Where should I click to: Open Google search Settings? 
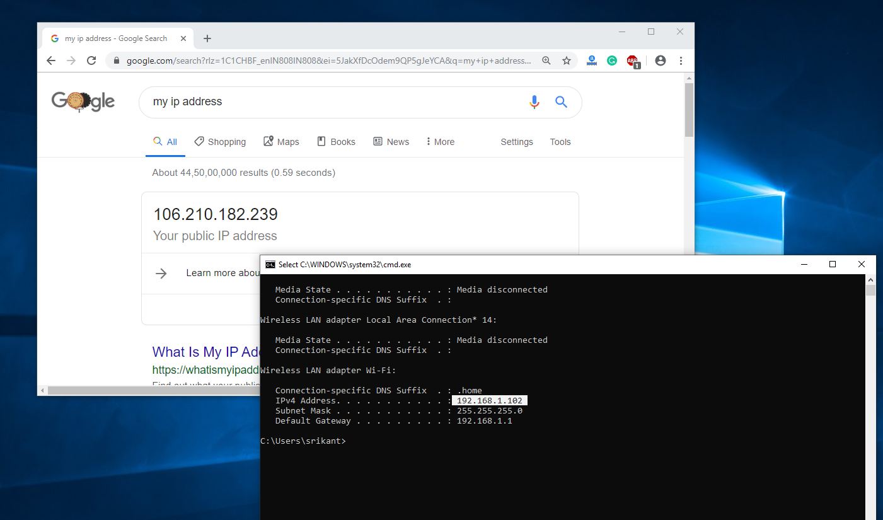517,142
